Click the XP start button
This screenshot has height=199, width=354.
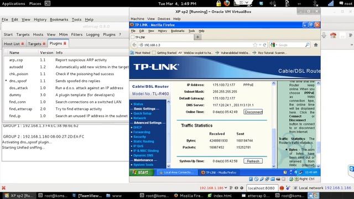tap(142, 172)
